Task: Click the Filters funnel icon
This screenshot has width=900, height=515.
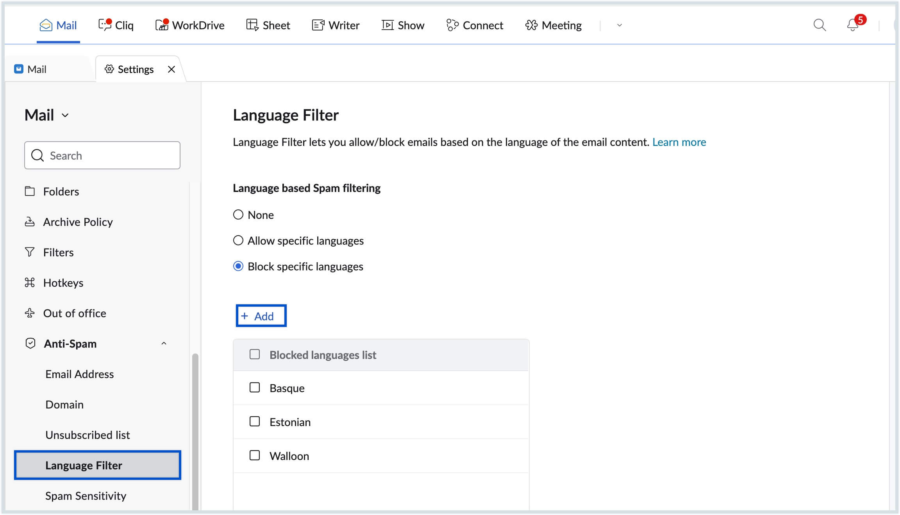Action: pos(30,252)
